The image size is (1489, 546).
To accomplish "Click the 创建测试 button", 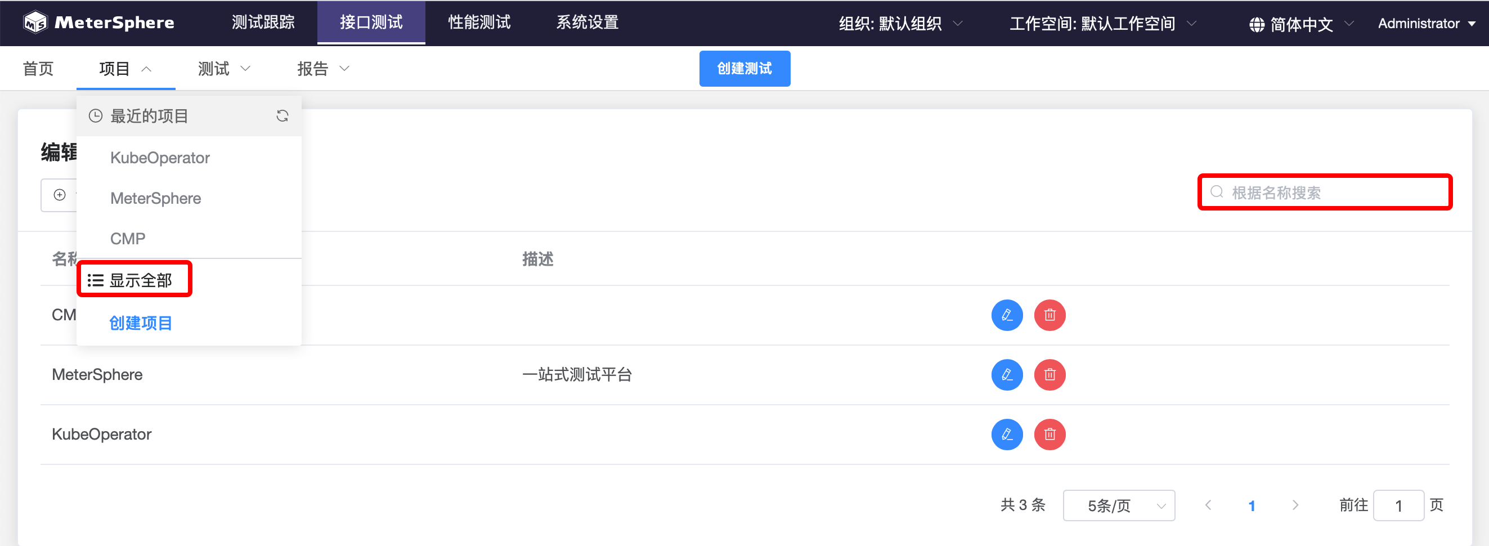I will click(744, 69).
